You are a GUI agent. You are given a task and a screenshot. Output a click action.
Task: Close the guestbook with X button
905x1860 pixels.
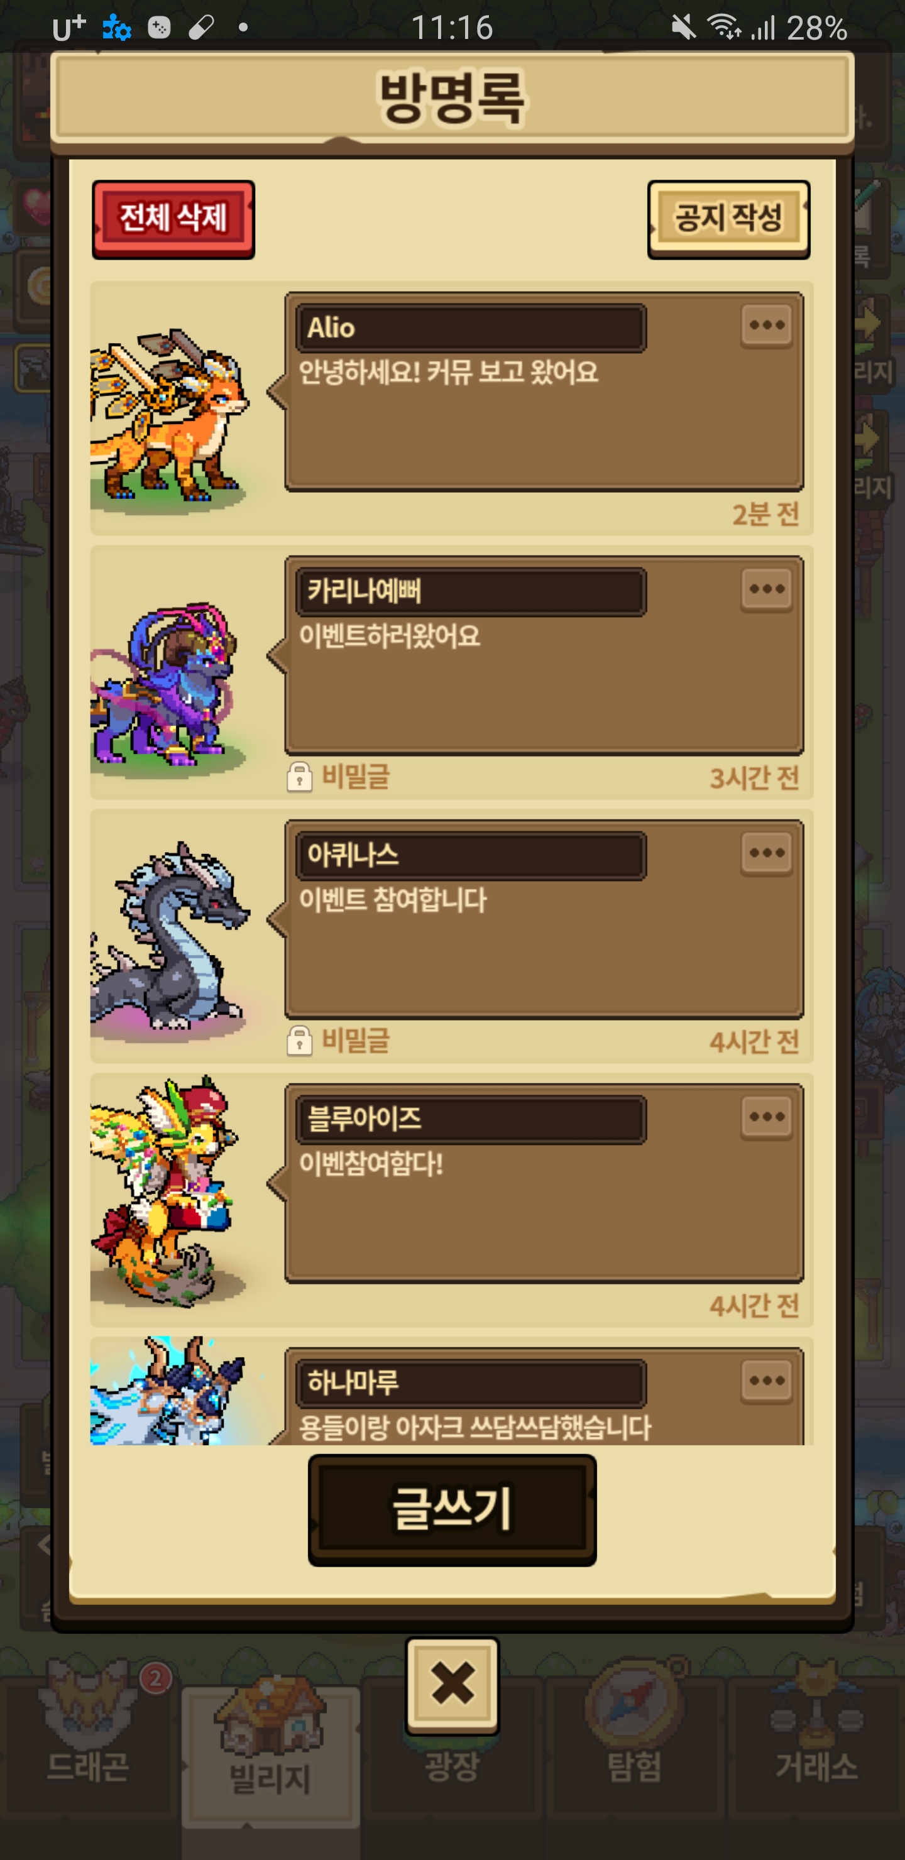pyautogui.click(x=452, y=1685)
